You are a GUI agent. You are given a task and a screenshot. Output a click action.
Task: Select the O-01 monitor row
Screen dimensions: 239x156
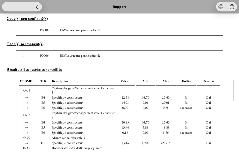coord(119,90)
